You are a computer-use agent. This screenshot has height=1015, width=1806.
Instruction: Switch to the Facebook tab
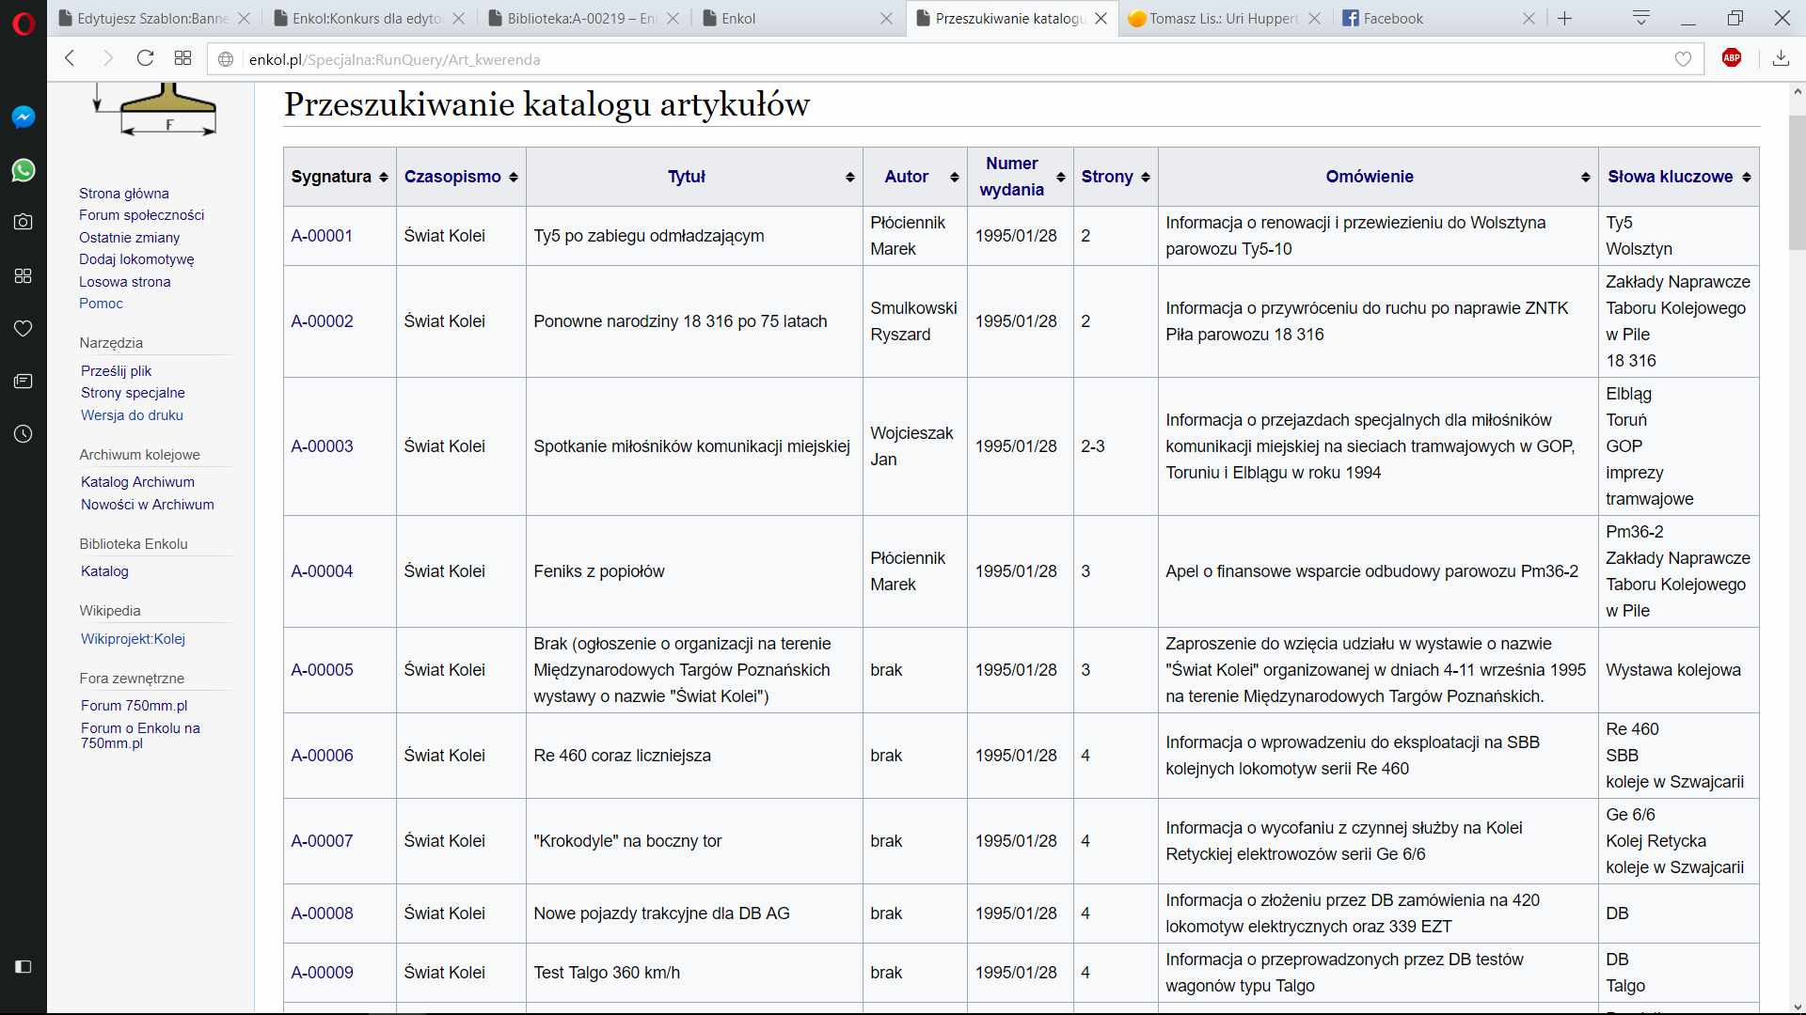coord(1392,18)
